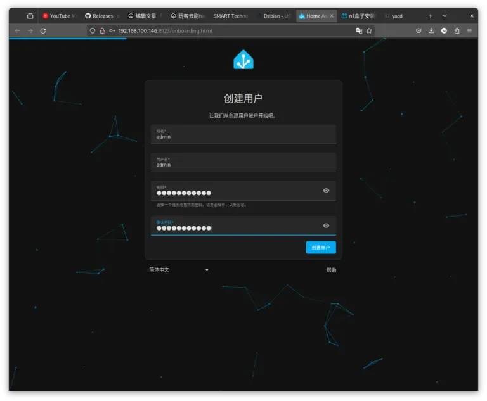Click the 密码 password field
This screenshot has height=401, width=487.
243,191
